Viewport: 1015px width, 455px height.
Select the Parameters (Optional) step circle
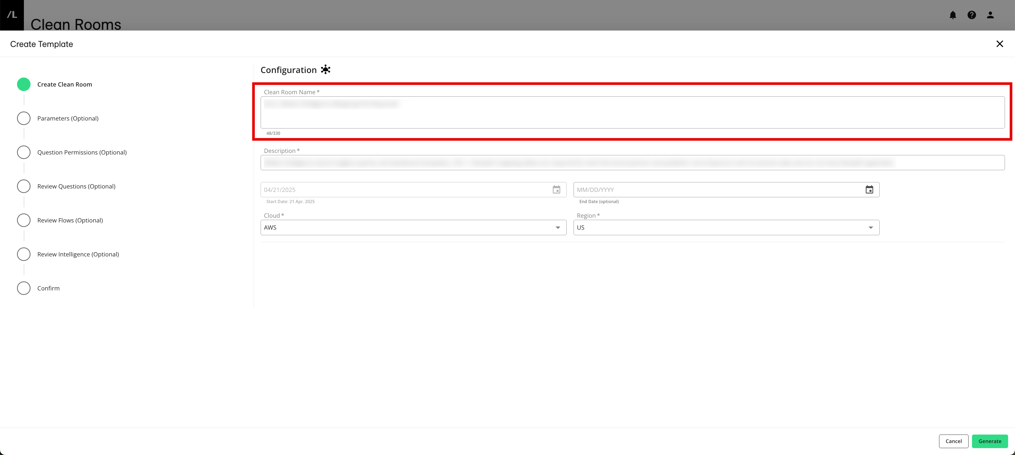[x=24, y=118]
